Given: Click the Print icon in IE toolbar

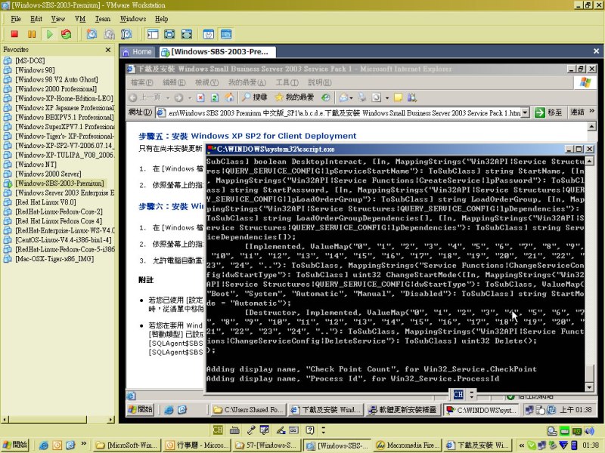Looking at the screenshot, I should pyautogui.click(x=362, y=97).
